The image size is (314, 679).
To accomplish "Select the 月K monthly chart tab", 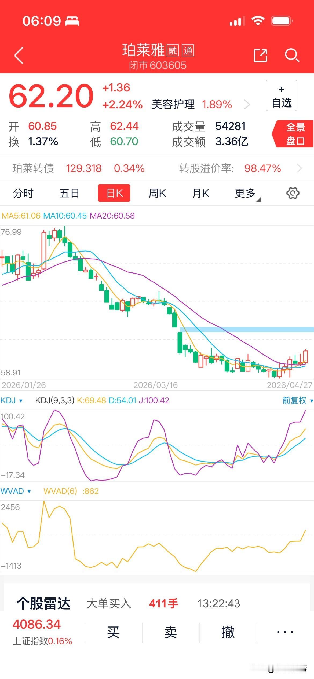I will pyautogui.click(x=201, y=193).
